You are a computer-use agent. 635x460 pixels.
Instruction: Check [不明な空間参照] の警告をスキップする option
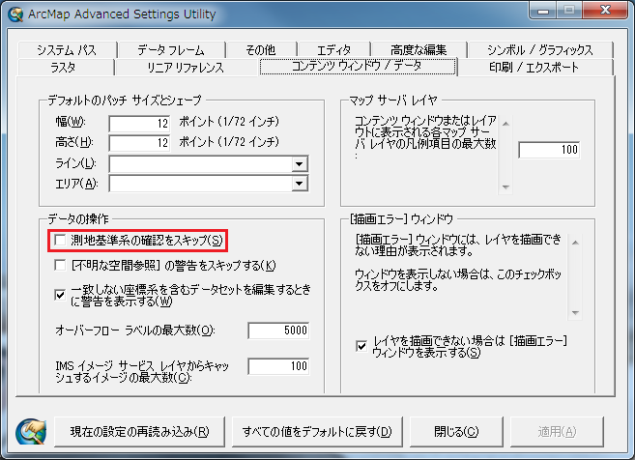click(x=60, y=265)
